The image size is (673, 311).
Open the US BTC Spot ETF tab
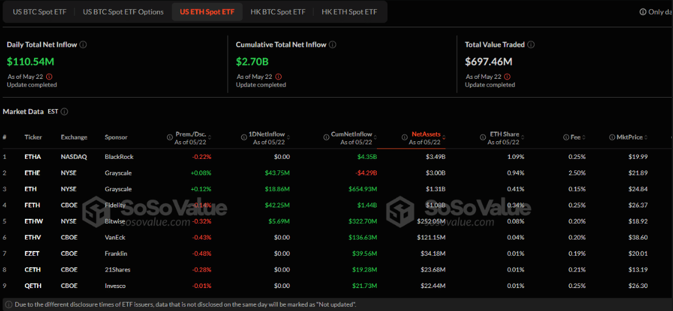pyautogui.click(x=39, y=12)
